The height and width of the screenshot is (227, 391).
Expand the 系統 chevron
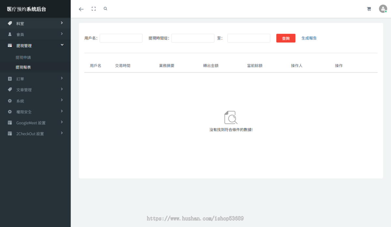click(62, 100)
